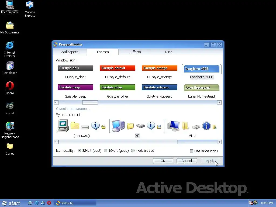
Task: Click the Cancel button
Action: (187, 161)
